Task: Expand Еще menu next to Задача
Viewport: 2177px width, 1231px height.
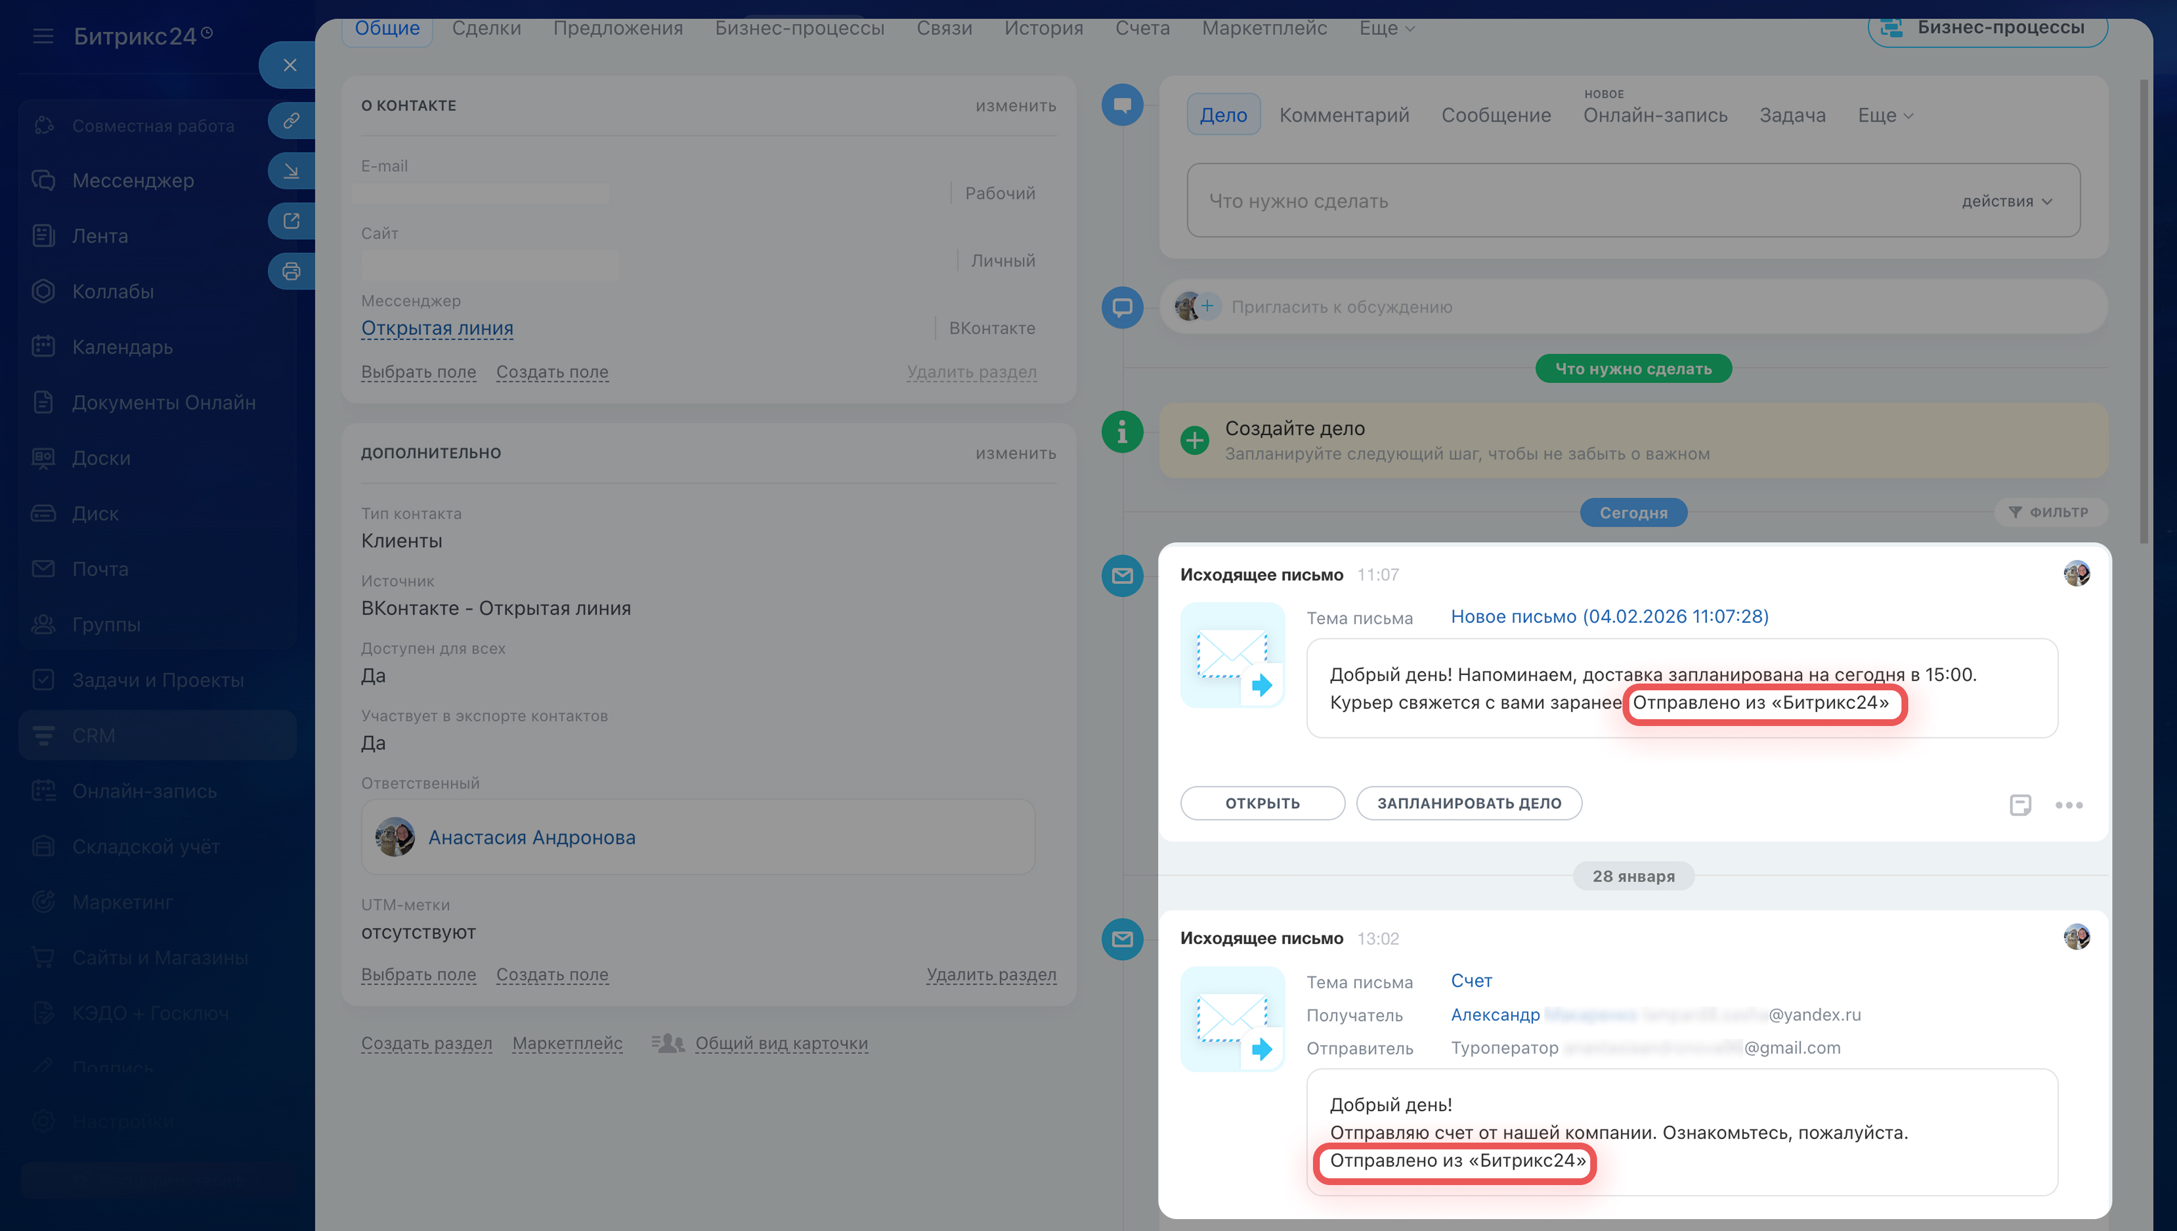Action: pos(1884,115)
